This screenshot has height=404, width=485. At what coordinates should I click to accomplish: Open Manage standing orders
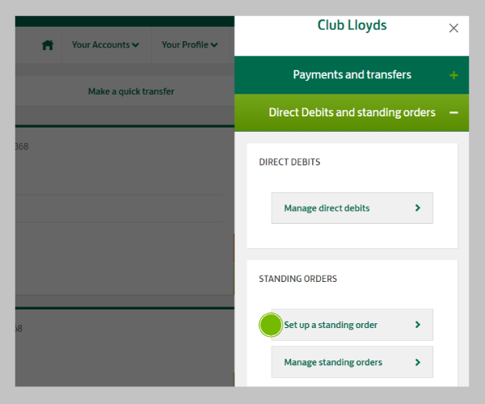click(352, 362)
